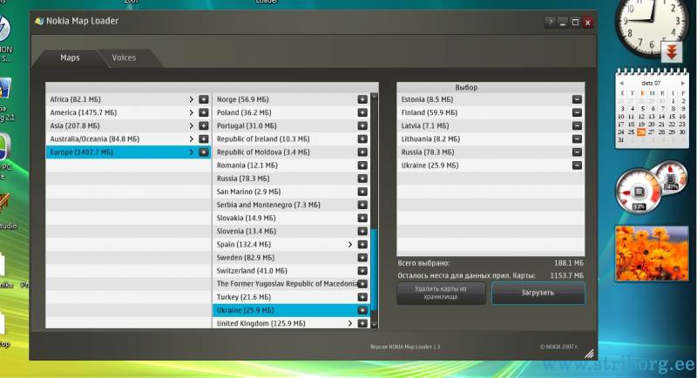Add Turkey map with its plus icon
697x378 pixels.
coord(362,297)
